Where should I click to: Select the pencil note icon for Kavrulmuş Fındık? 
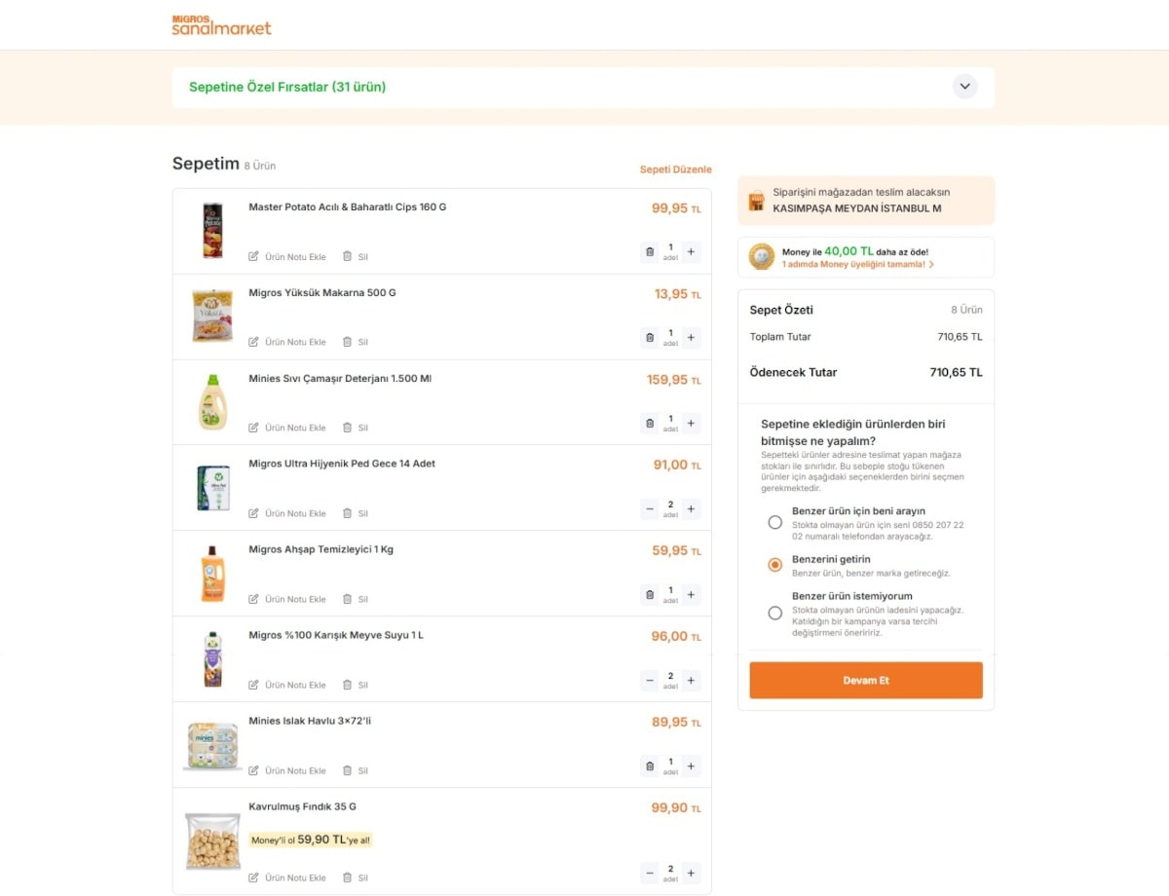(x=254, y=877)
